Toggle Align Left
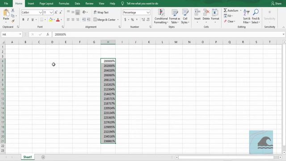This screenshot has width=286, height=161. click(x=68, y=20)
